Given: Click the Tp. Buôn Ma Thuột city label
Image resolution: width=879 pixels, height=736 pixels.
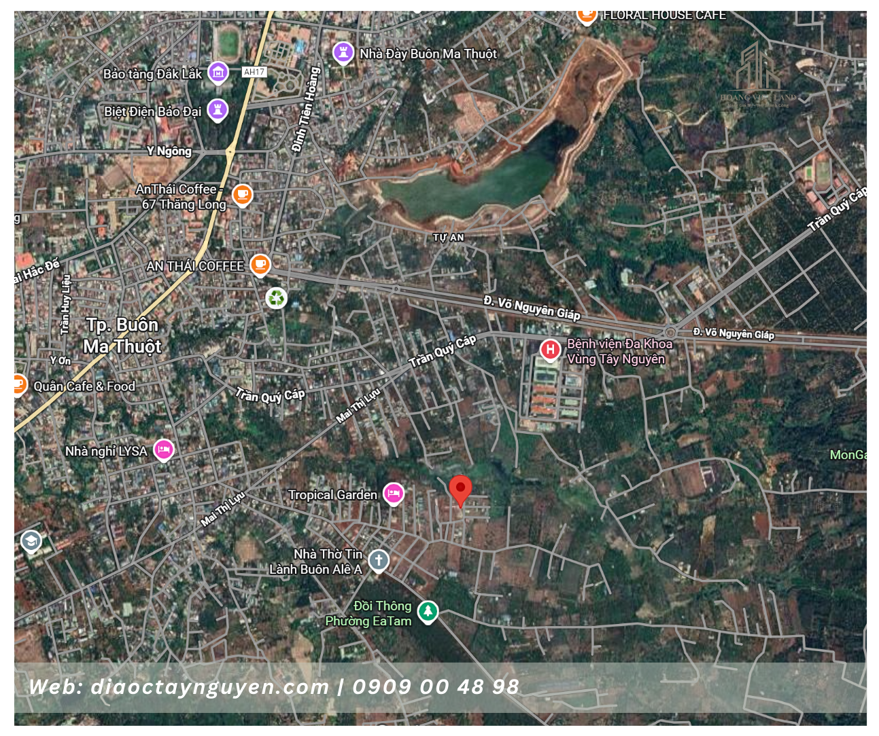Looking at the screenshot, I should coord(122,335).
